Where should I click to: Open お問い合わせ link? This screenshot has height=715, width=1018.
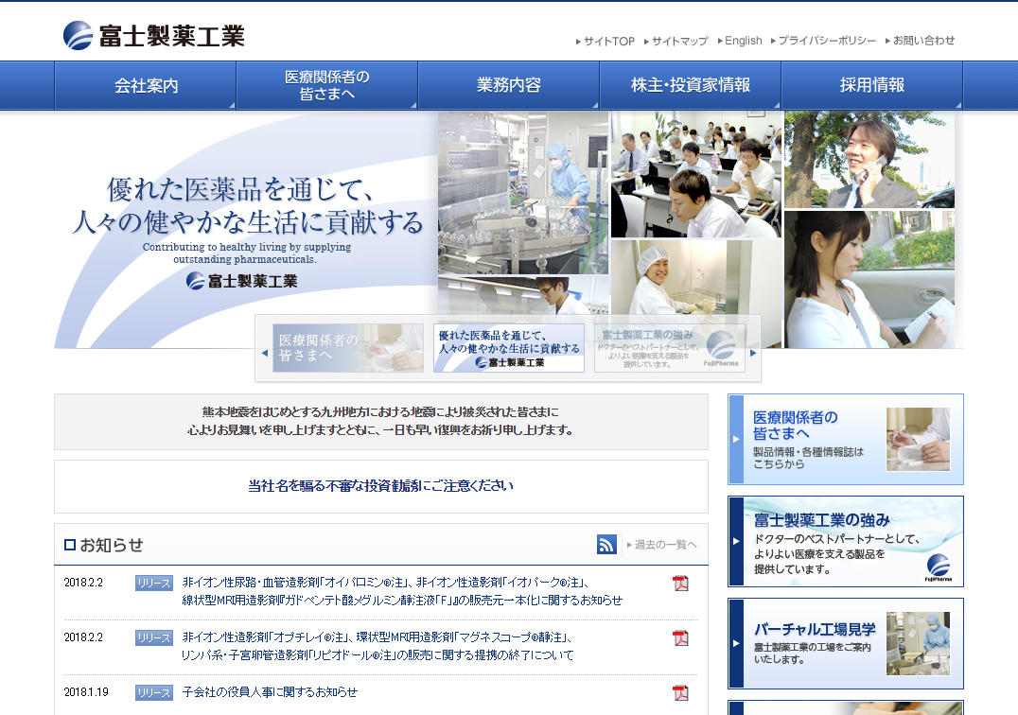click(920, 41)
